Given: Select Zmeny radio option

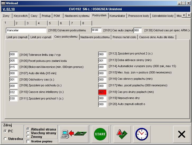Looking at the screenshot, I should (28, 136).
